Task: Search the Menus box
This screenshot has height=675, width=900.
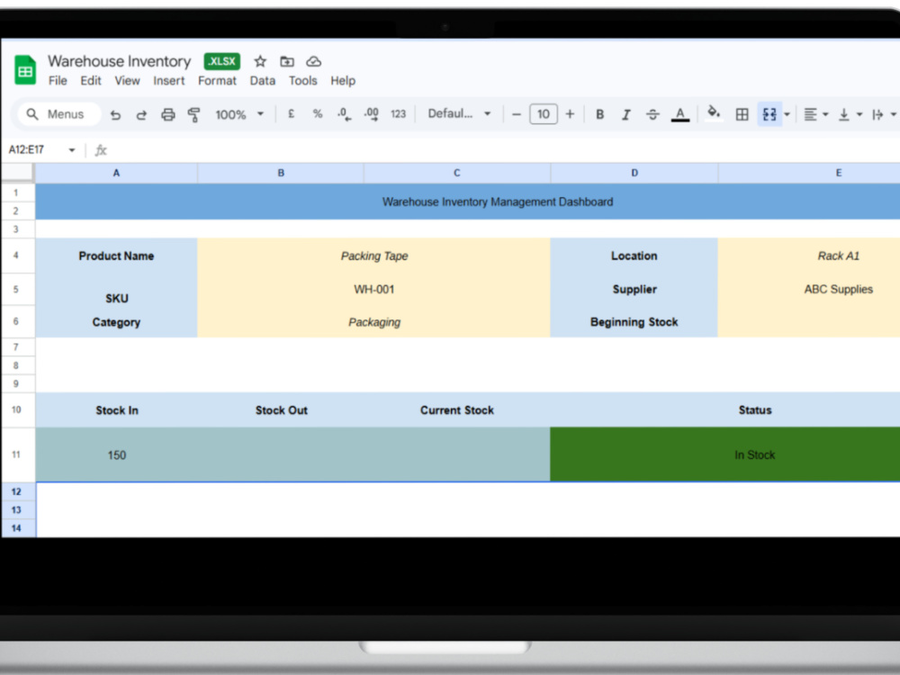Action: click(x=59, y=114)
